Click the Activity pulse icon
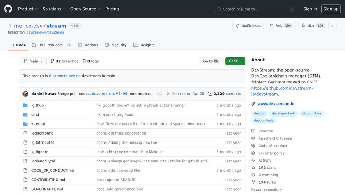This screenshot has height=193, width=345. click(253, 160)
